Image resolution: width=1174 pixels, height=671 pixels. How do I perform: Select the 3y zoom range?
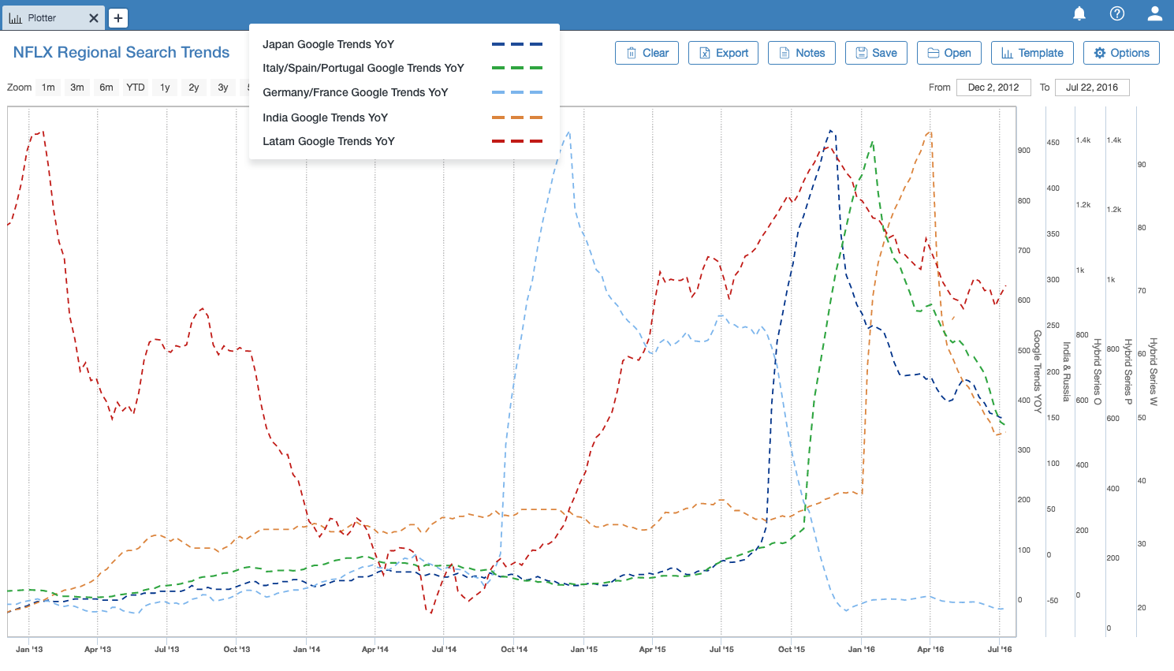click(x=223, y=88)
